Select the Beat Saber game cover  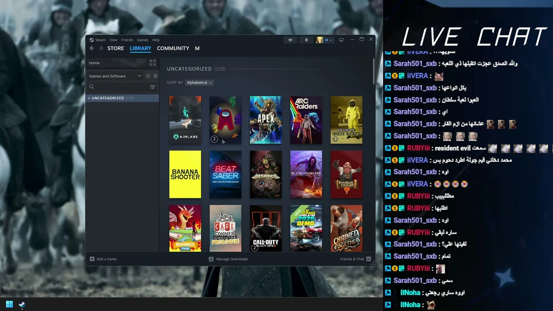(226, 175)
